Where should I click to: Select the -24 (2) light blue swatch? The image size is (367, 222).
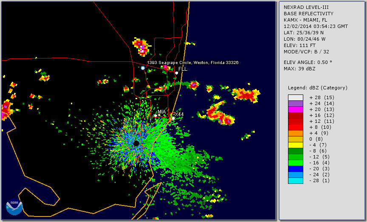[x=296, y=175]
